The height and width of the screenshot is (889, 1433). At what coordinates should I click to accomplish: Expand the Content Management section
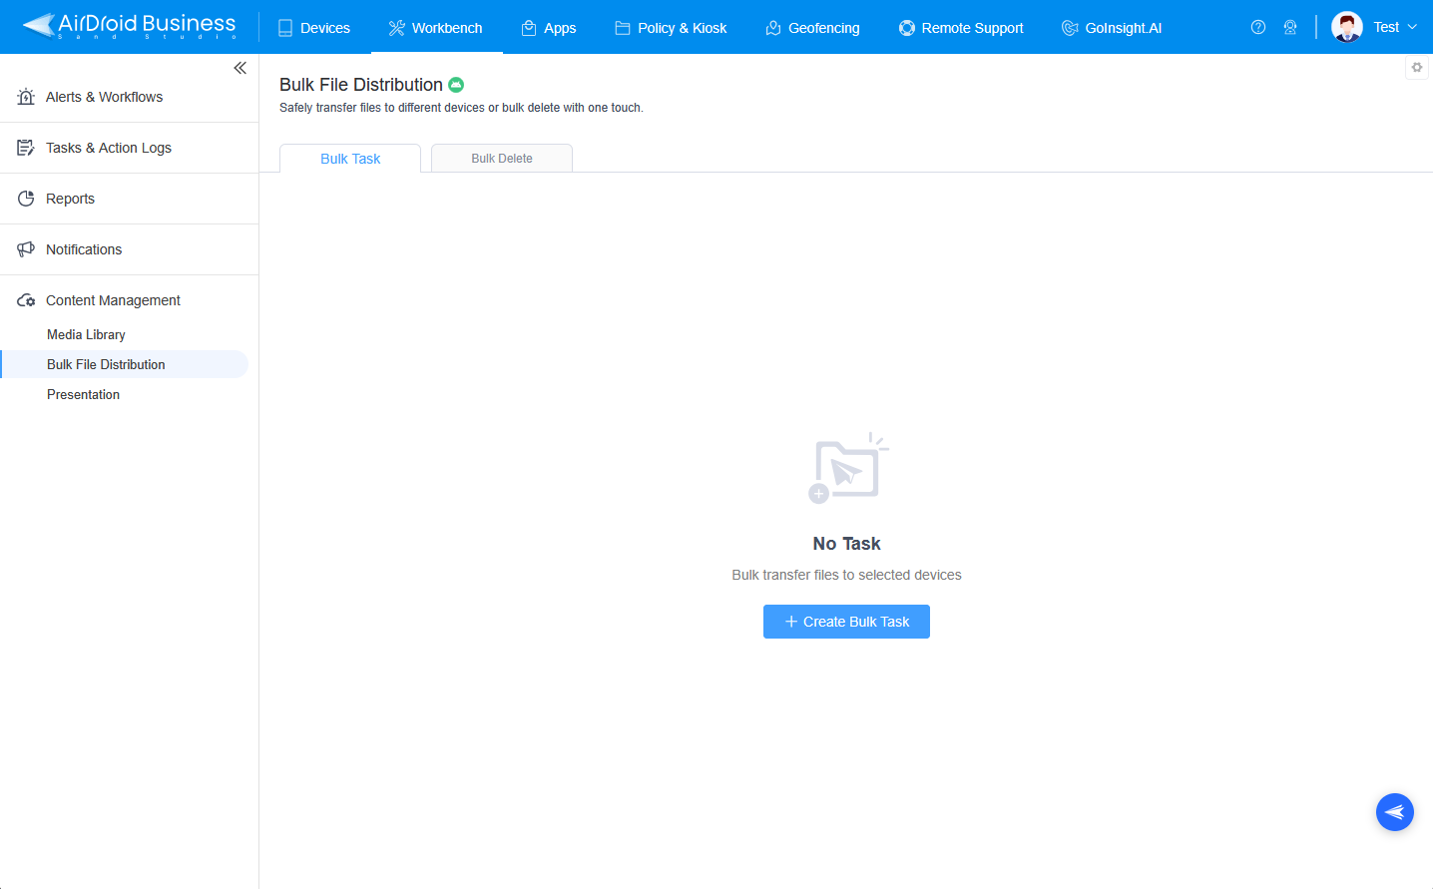[x=112, y=299]
